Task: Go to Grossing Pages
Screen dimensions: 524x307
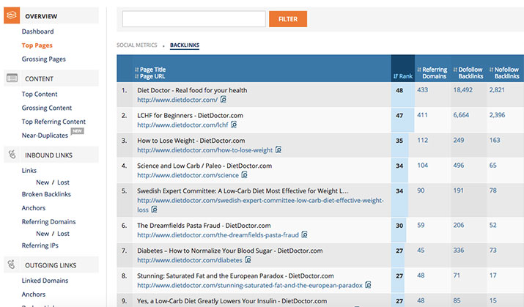Action: [44, 59]
